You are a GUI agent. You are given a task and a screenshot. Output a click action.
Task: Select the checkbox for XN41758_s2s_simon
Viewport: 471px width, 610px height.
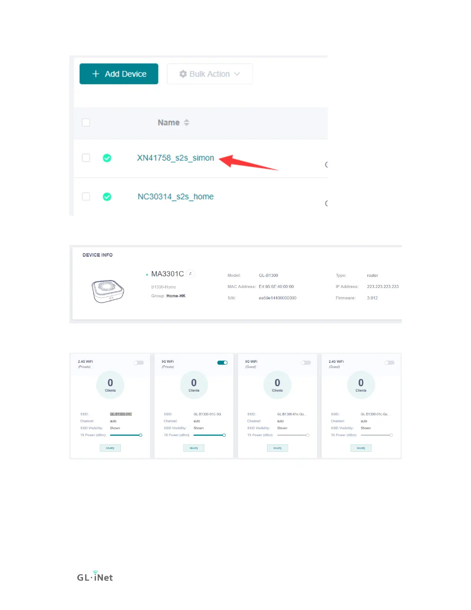(86, 158)
